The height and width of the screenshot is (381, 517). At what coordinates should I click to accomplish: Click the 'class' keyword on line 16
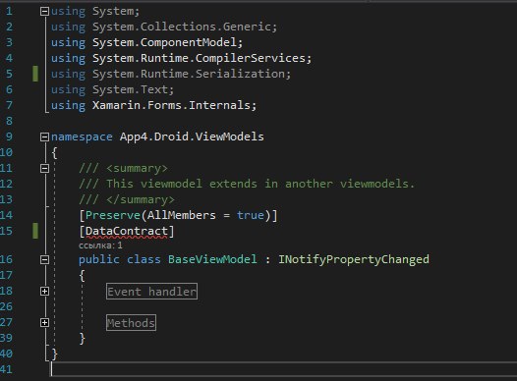144,259
